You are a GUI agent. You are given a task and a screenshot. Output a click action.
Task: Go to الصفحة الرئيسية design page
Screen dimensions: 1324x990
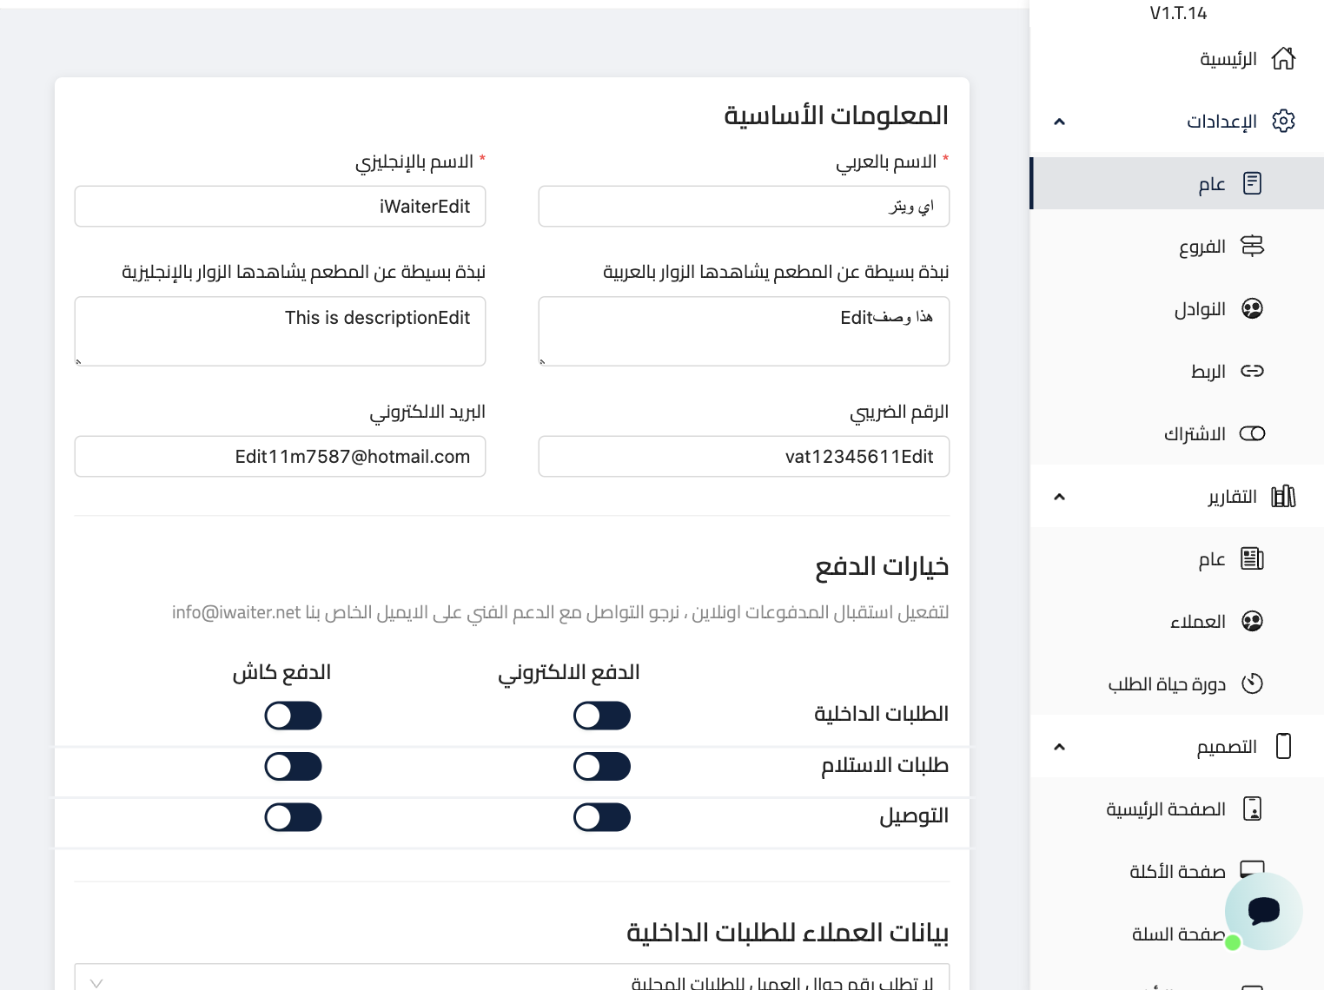(1165, 809)
